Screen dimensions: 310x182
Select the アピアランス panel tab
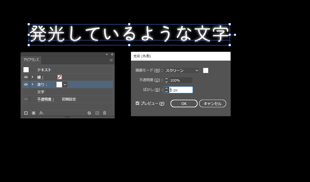[x=31, y=60]
